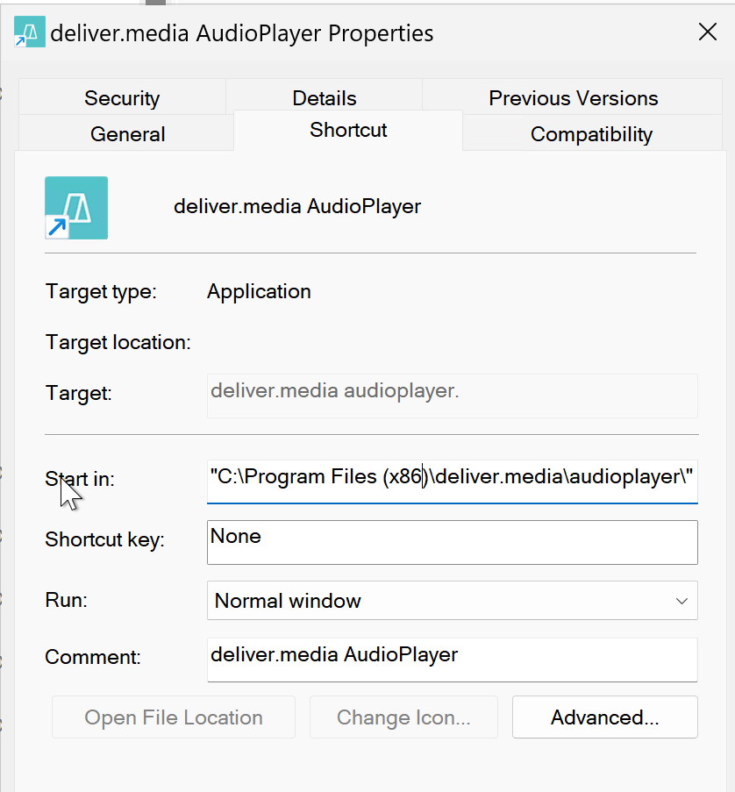Click the 'deliver.media AudioPlayer Properties' window title
Viewport: 735px width, 792px height.
(242, 33)
